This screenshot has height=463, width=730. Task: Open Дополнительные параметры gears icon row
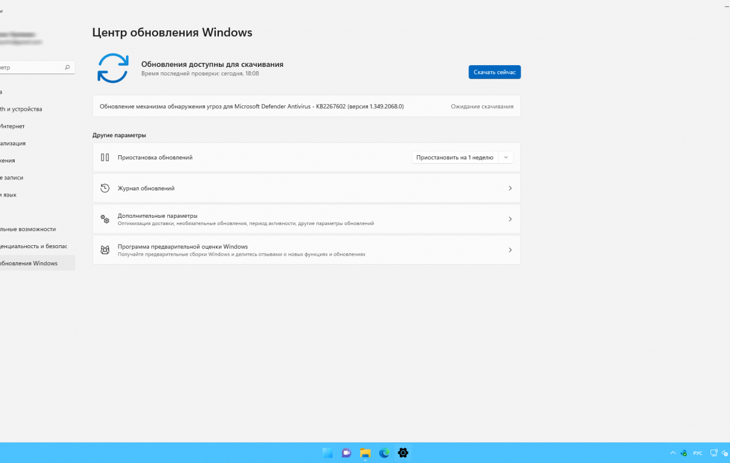point(307,219)
